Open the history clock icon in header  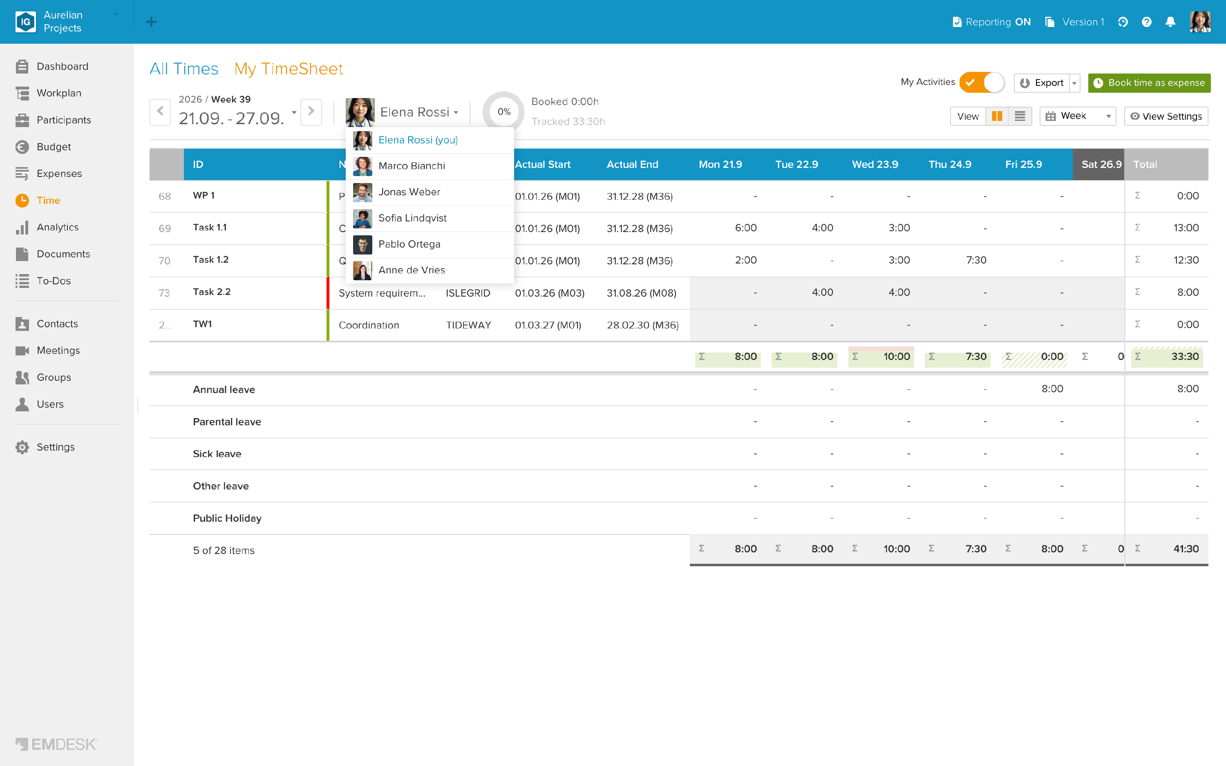click(x=1123, y=22)
